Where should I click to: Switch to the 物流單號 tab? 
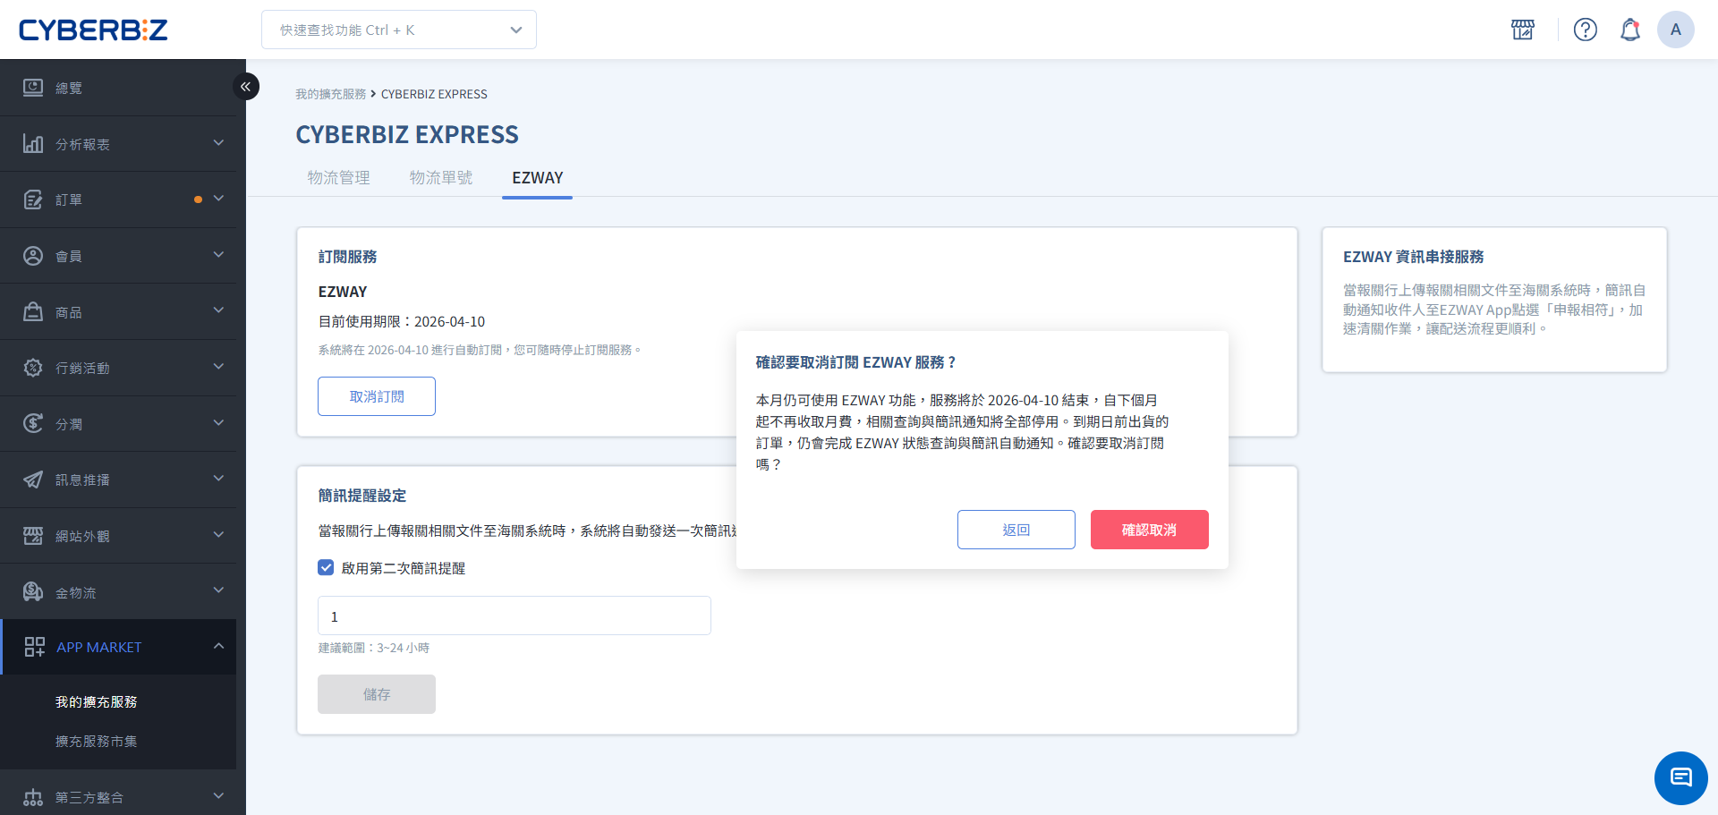point(440,177)
